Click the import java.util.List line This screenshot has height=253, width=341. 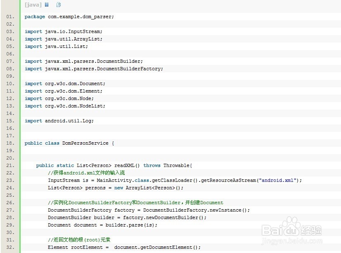point(56,46)
